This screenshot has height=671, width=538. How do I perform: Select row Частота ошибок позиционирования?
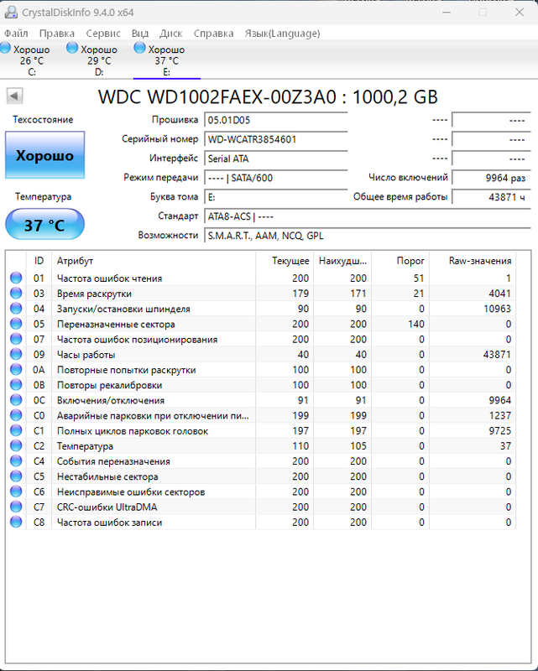(x=261, y=339)
